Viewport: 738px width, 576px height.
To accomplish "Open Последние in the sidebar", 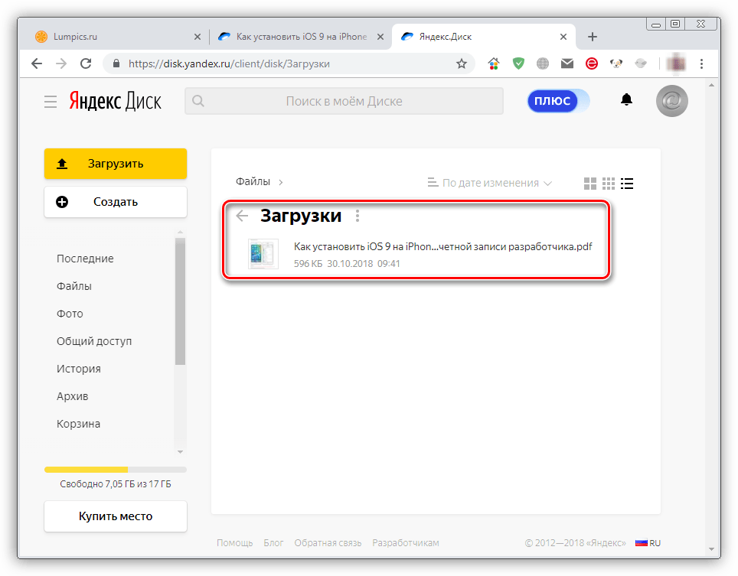I will (x=85, y=259).
